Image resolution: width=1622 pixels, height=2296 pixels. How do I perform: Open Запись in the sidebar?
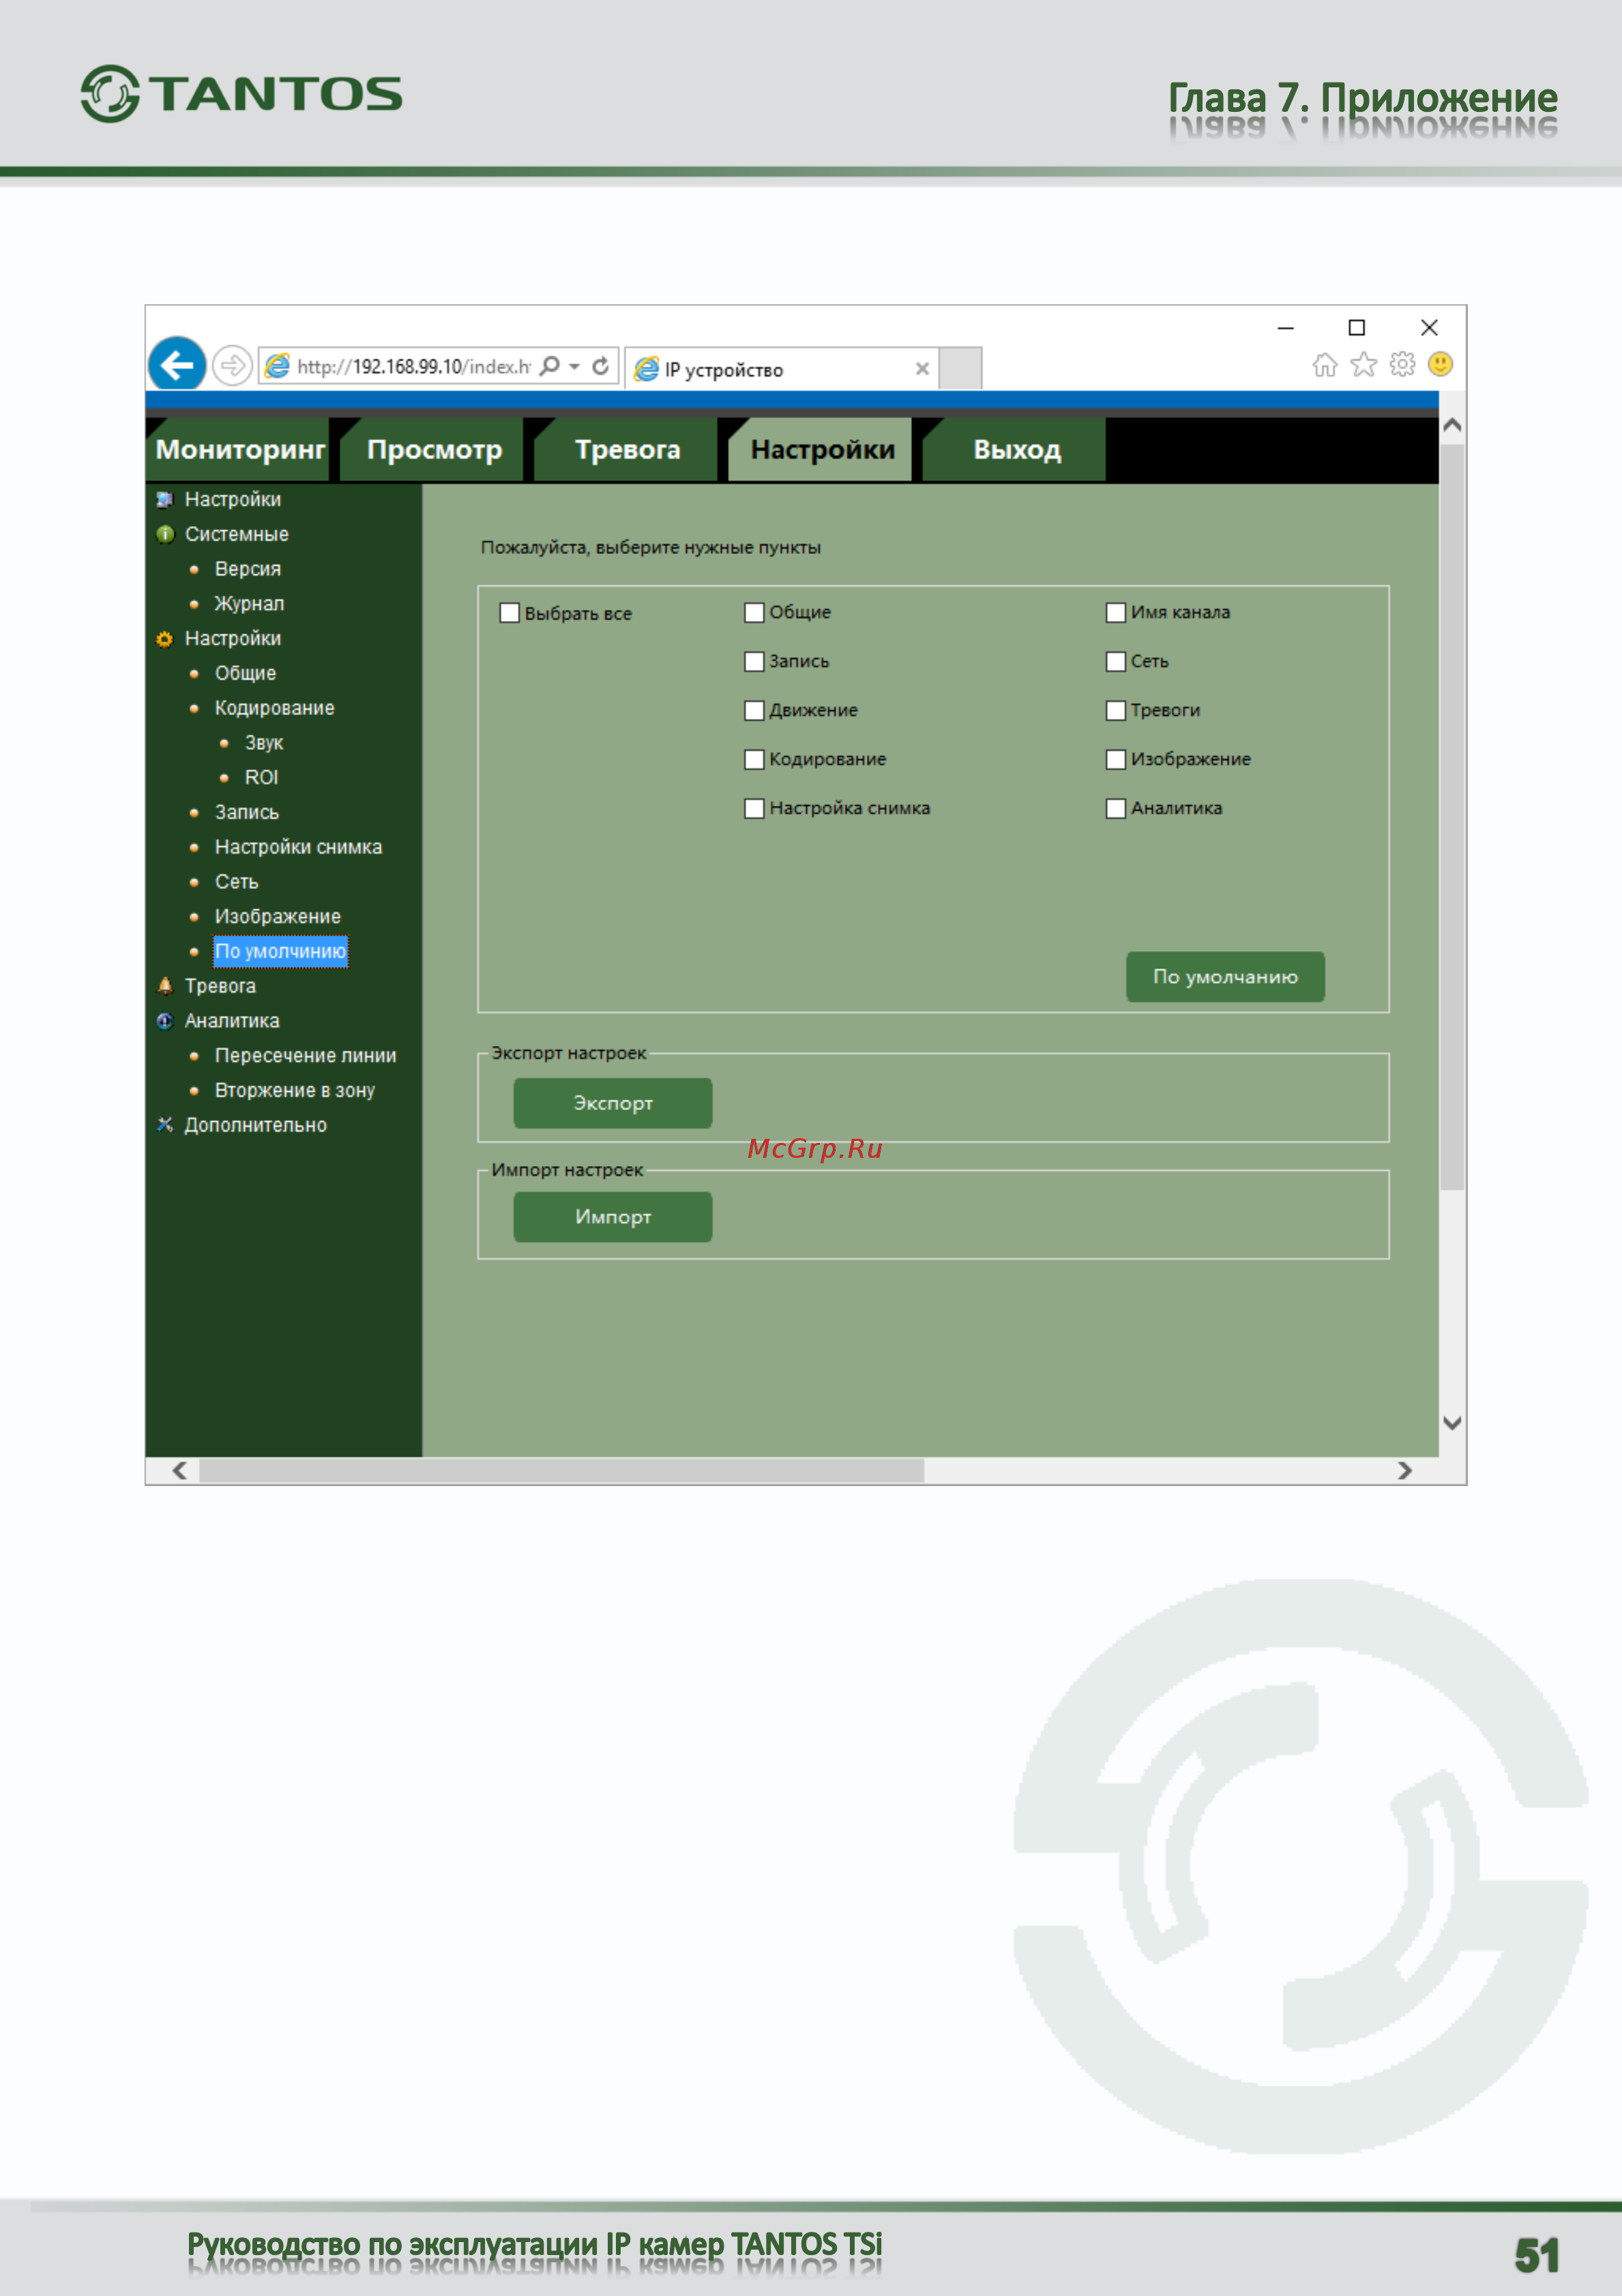click(247, 812)
